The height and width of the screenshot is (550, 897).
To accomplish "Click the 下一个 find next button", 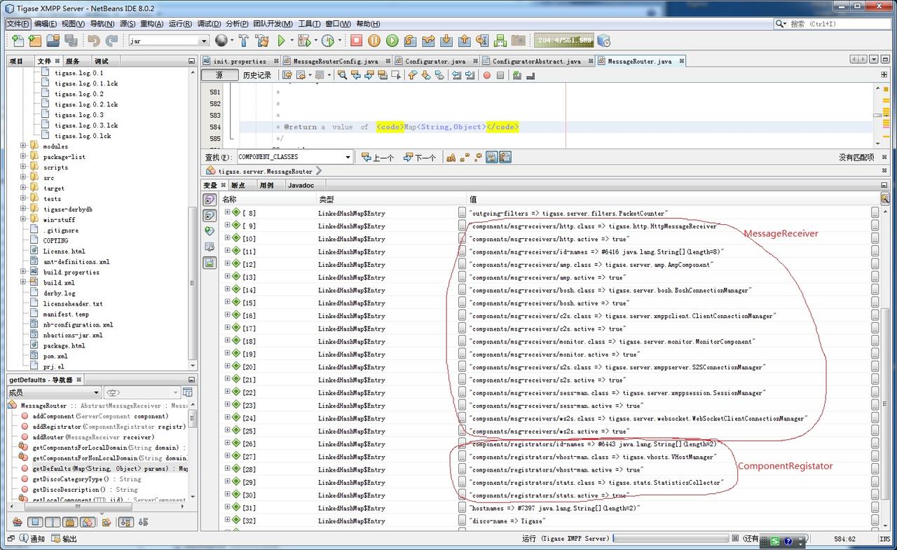I will 419,158.
